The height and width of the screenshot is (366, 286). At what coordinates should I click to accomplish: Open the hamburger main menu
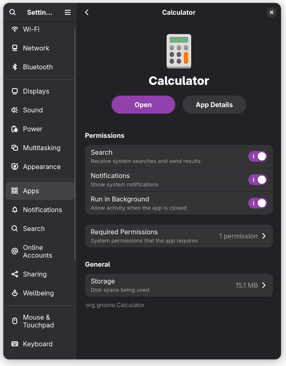pos(68,12)
